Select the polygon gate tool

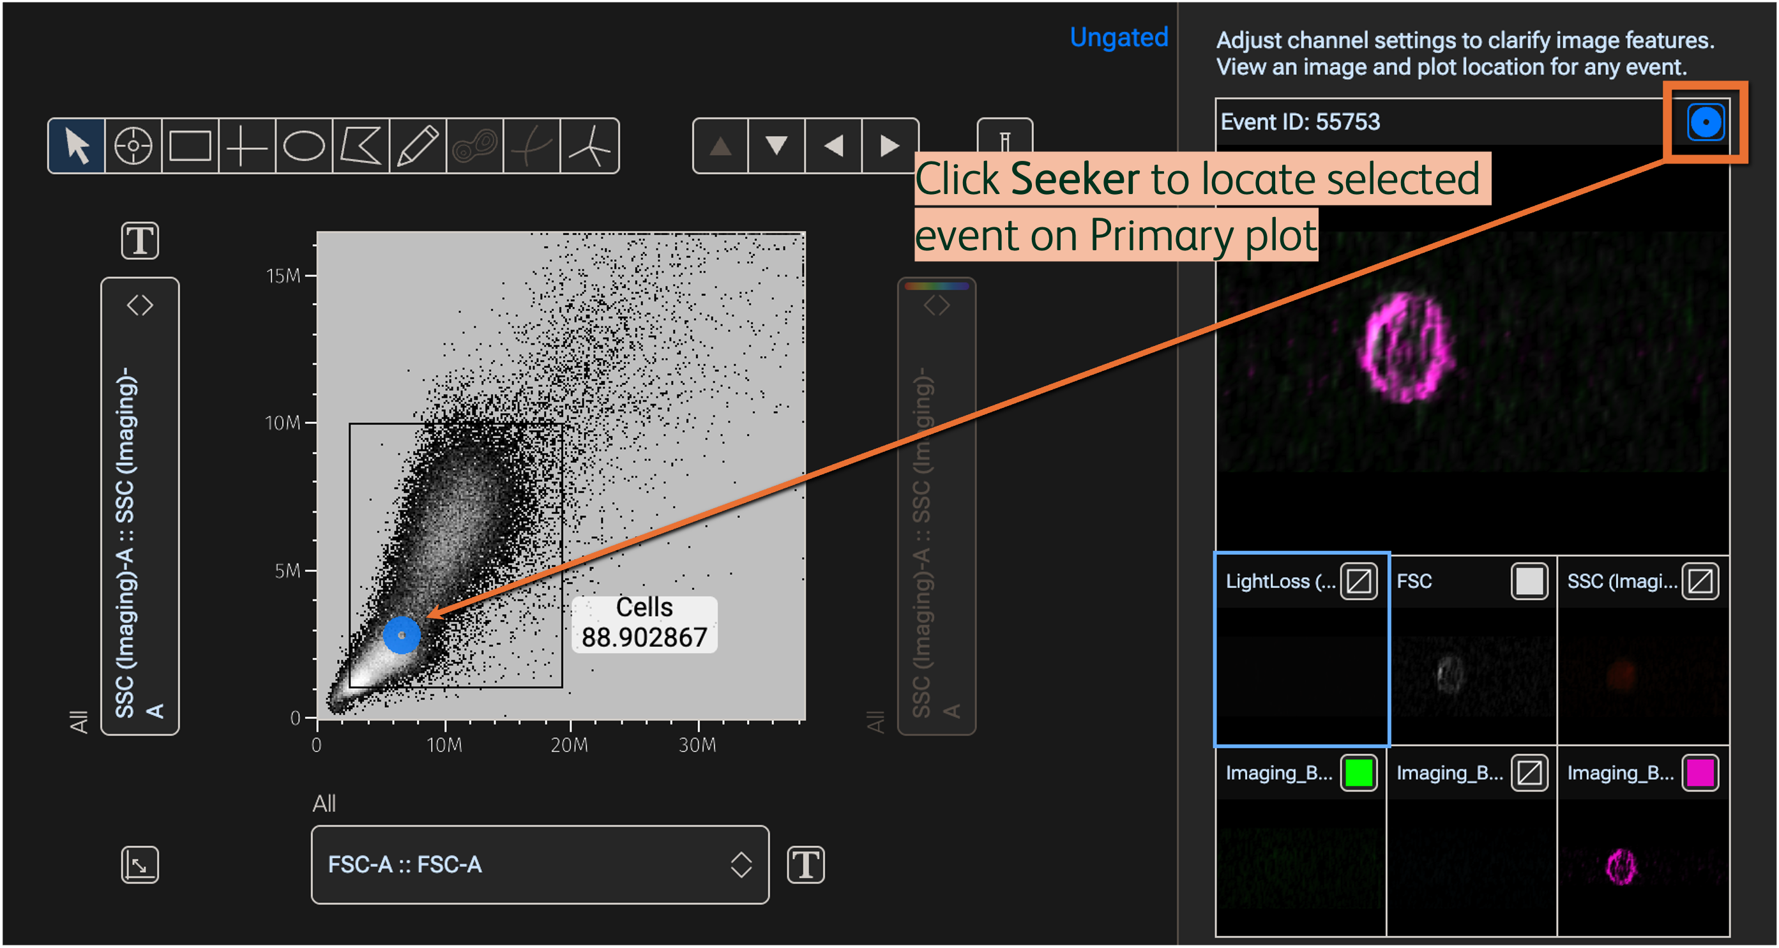(361, 146)
